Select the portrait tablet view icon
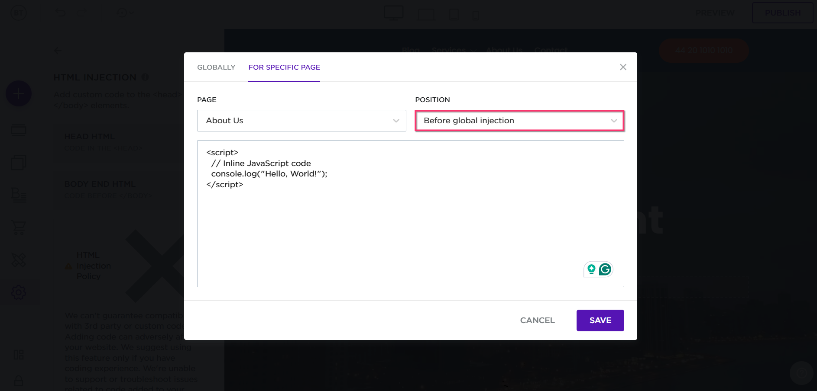Image resolution: width=817 pixels, height=391 pixels. pyautogui.click(x=454, y=14)
